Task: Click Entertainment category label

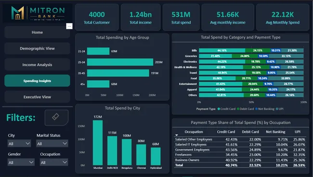Action: click(x=188, y=84)
